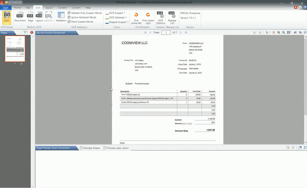307x188 pixels.
Task: Click the page number input field
Action: [165, 32]
